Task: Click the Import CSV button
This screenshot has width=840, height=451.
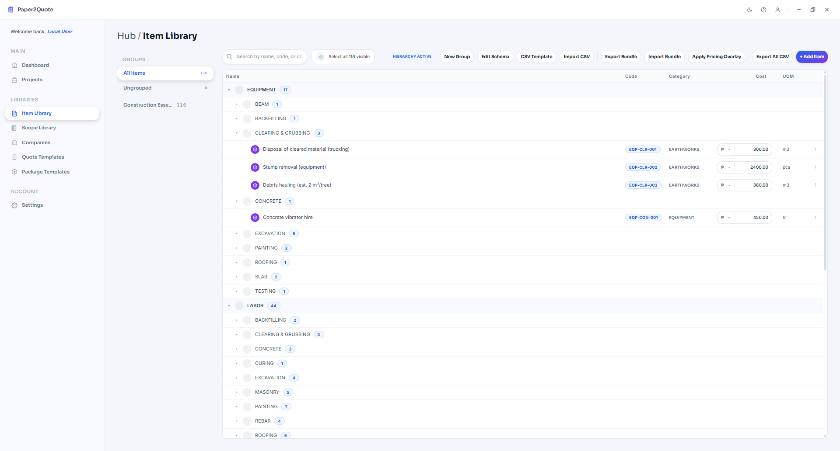Action: pos(577,57)
